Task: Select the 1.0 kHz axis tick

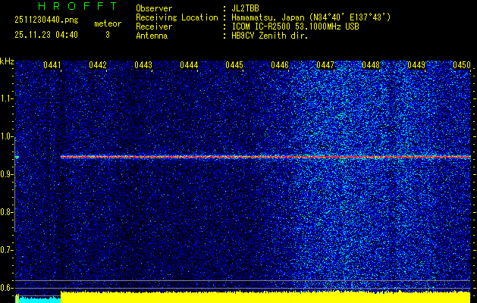Action: click(x=7, y=136)
